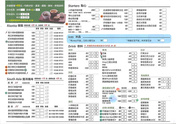Click the light blue Ices banner
Screen dimensions: 176x124
[119, 39]
